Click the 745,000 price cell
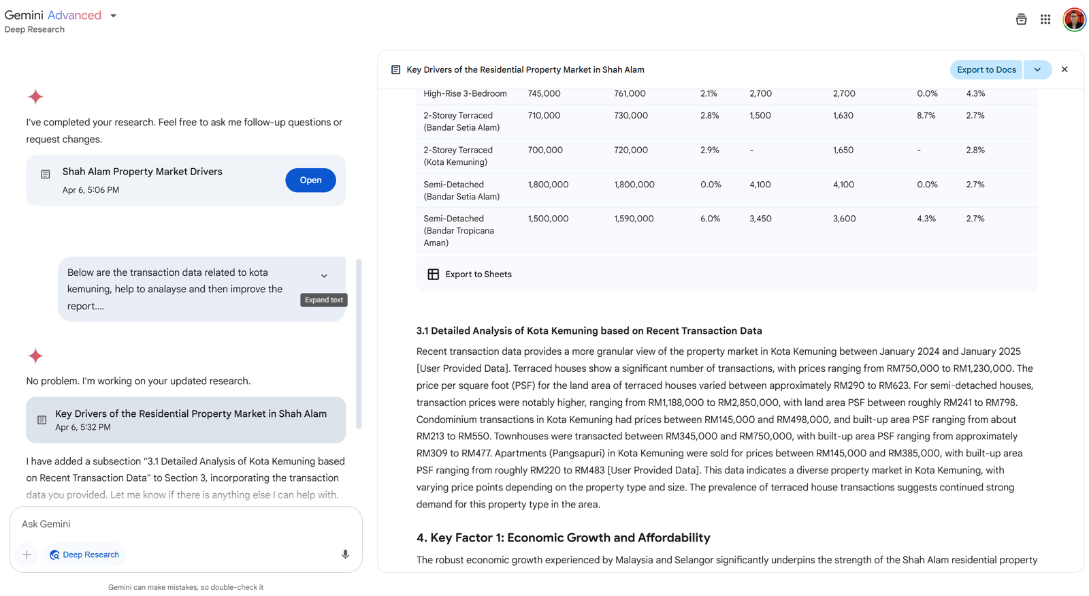The image size is (1089, 596). pos(544,93)
